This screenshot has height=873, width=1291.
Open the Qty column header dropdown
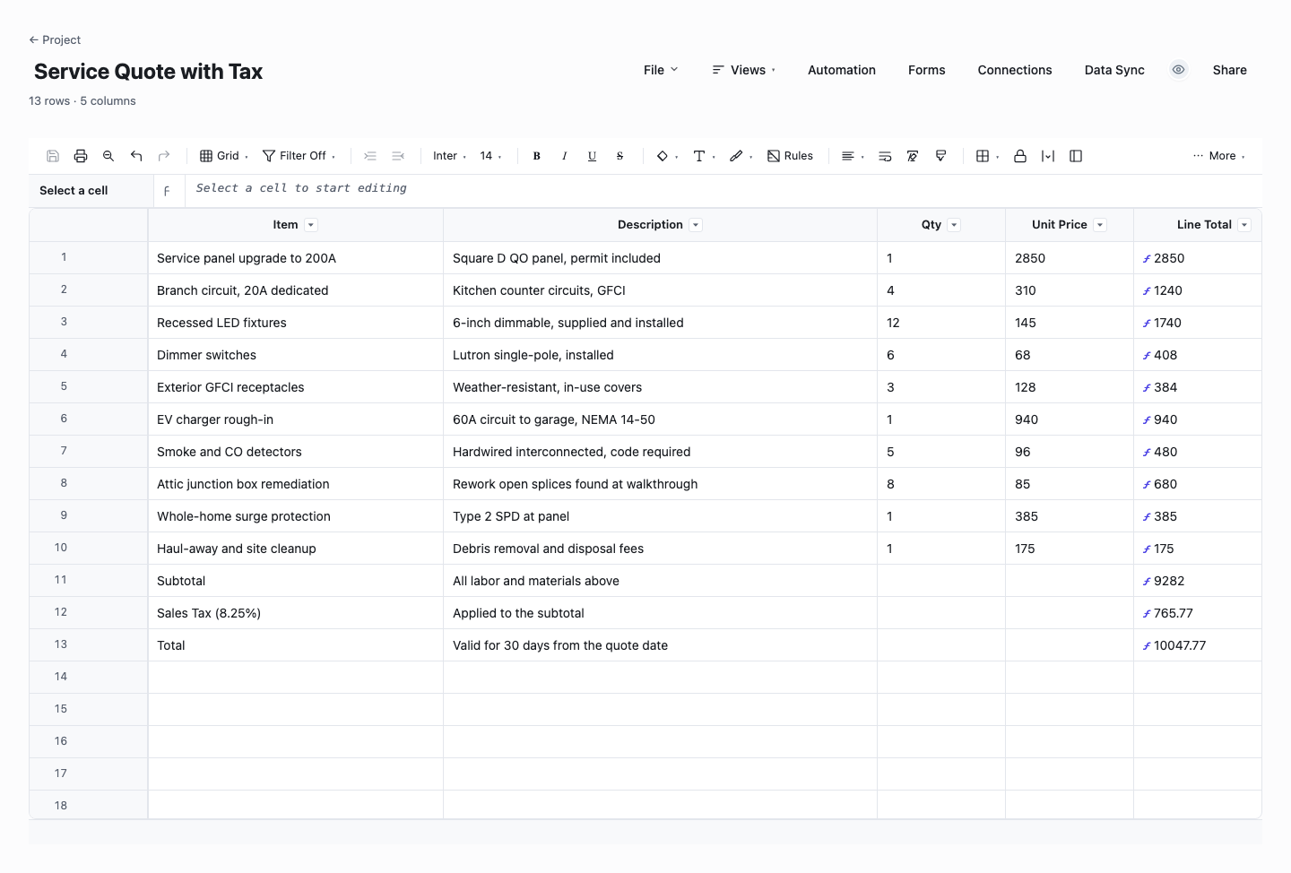pyautogui.click(x=954, y=225)
